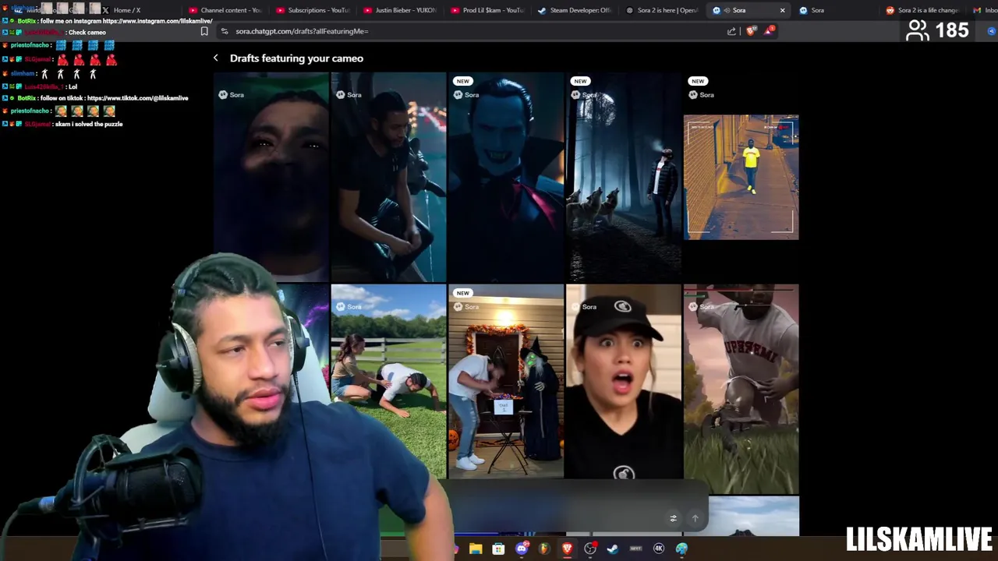
Task: Open the shocked woman in cap draft
Action: (624, 382)
